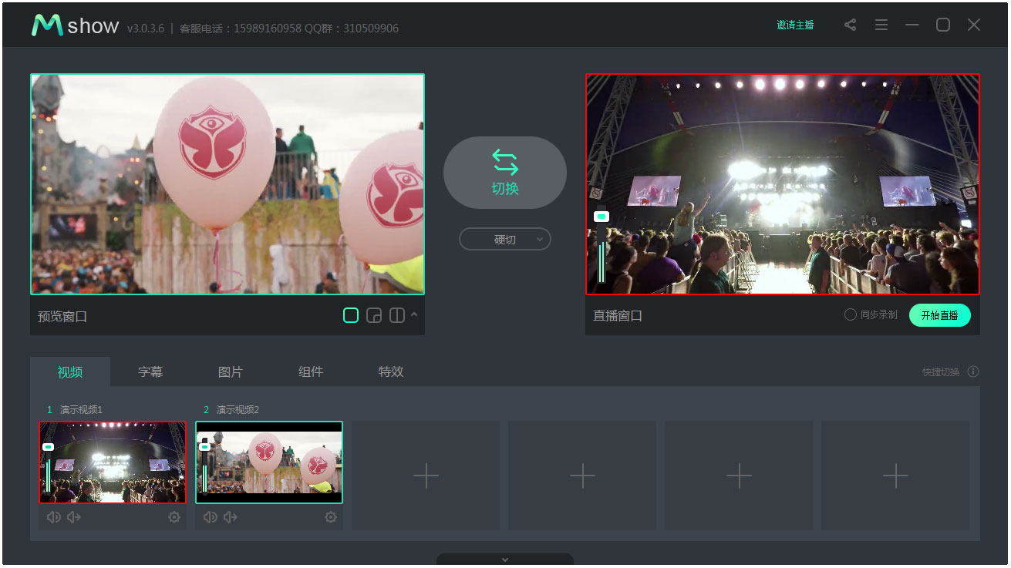
Task: Open the 硬切 transition dropdown
Action: [x=504, y=239]
